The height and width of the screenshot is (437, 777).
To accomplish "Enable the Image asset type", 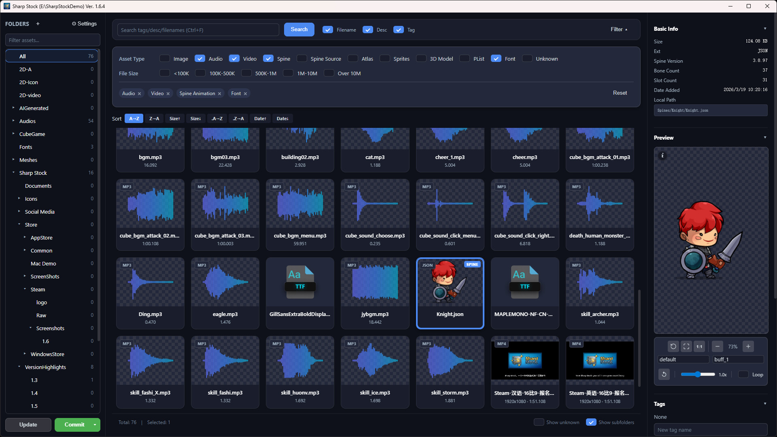I will coord(165,59).
